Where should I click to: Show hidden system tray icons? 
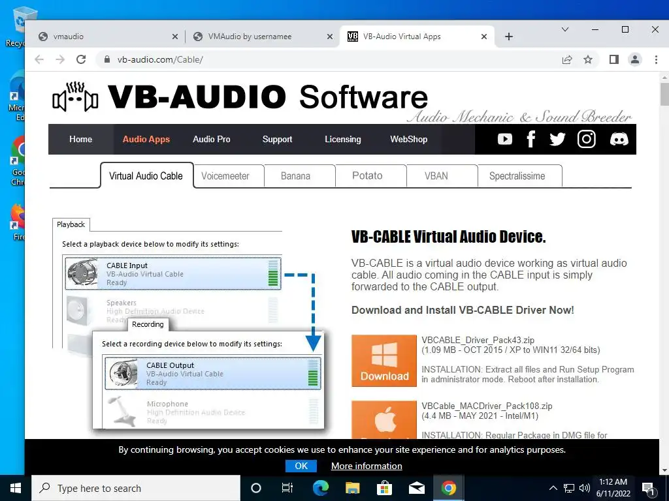(x=553, y=488)
